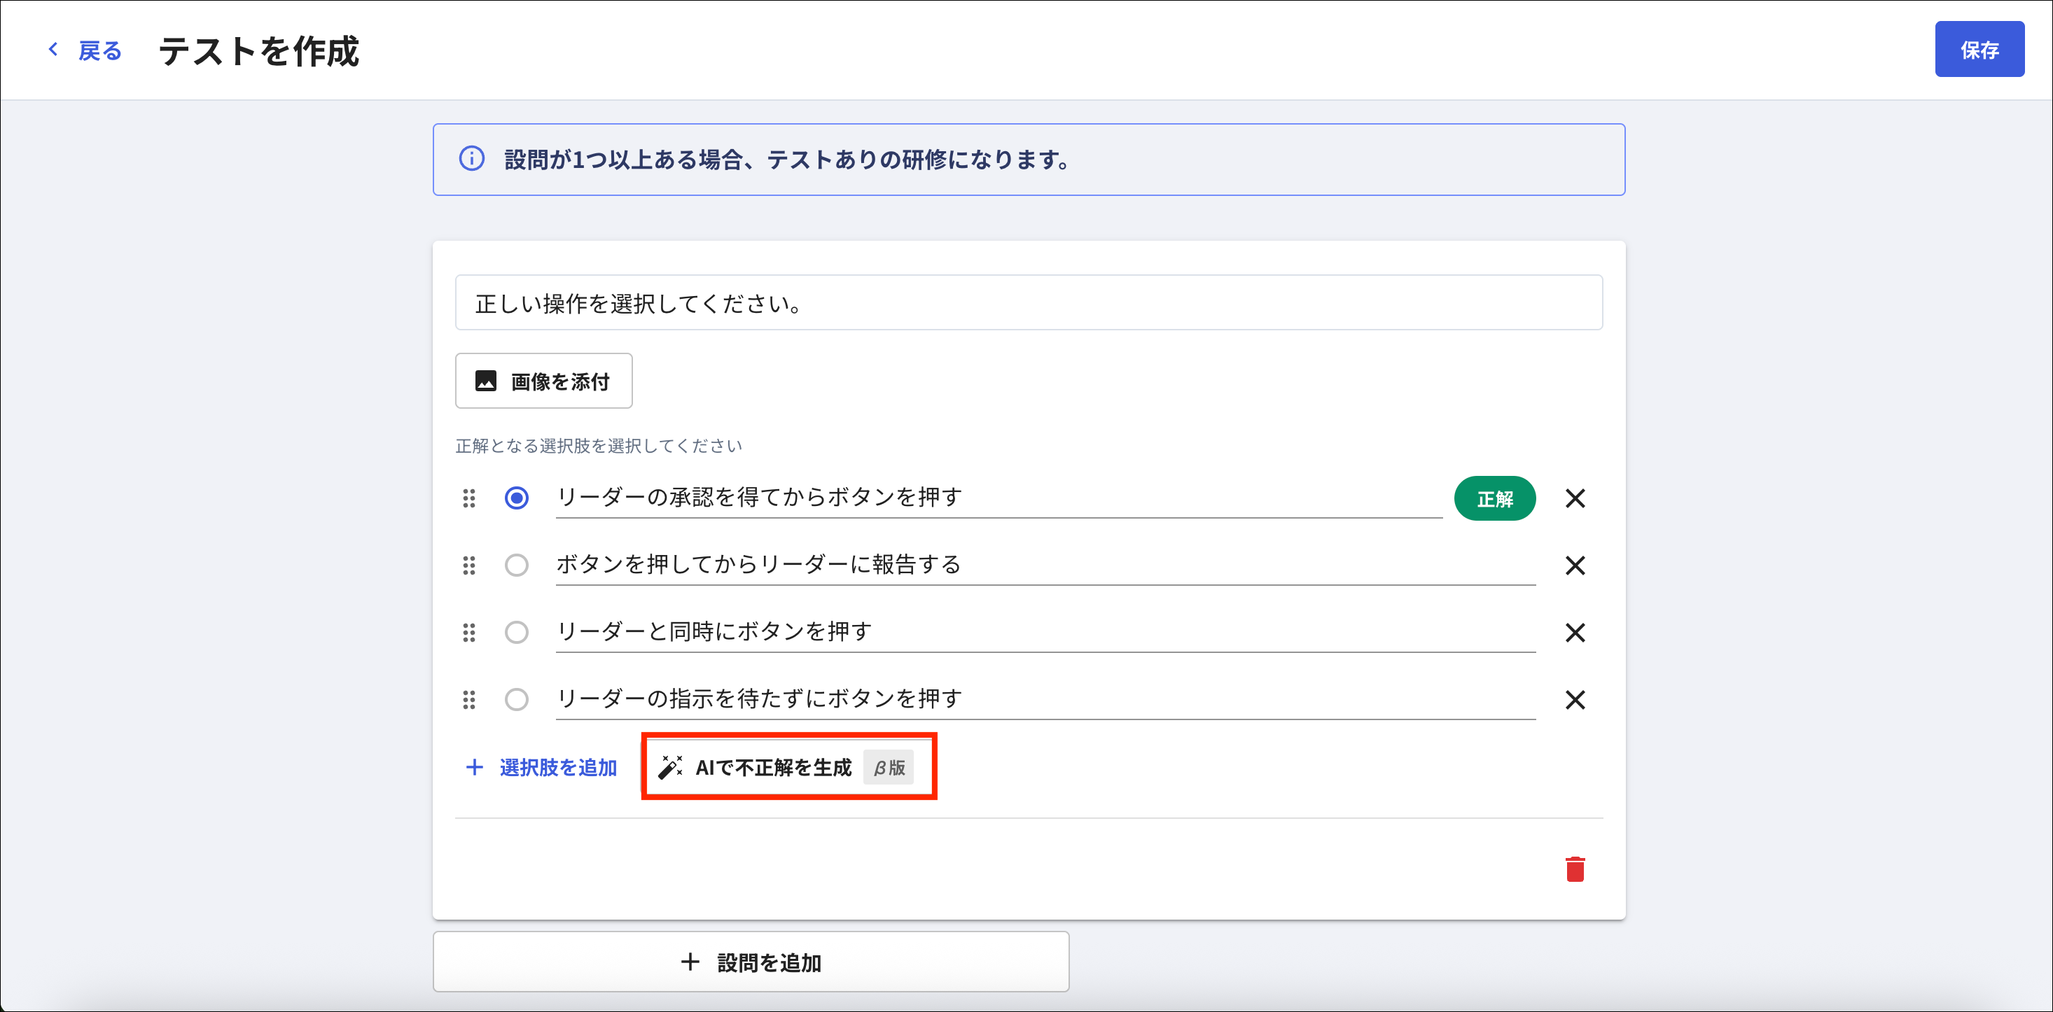The image size is (2053, 1012).
Task: Click the selected radio of first choice
Action: [x=517, y=498]
